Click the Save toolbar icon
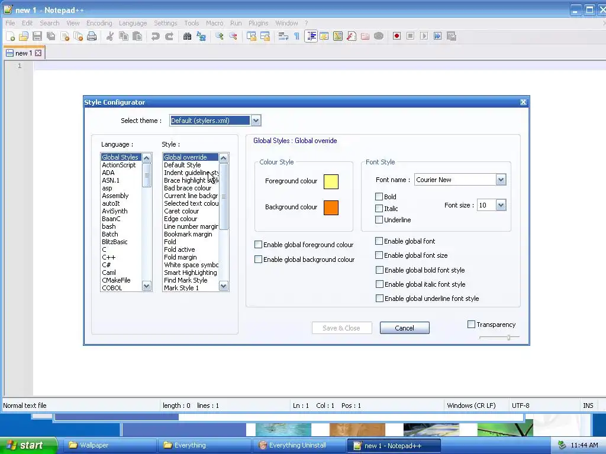The height and width of the screenshot is (454, 606). [x=37, y=36]
